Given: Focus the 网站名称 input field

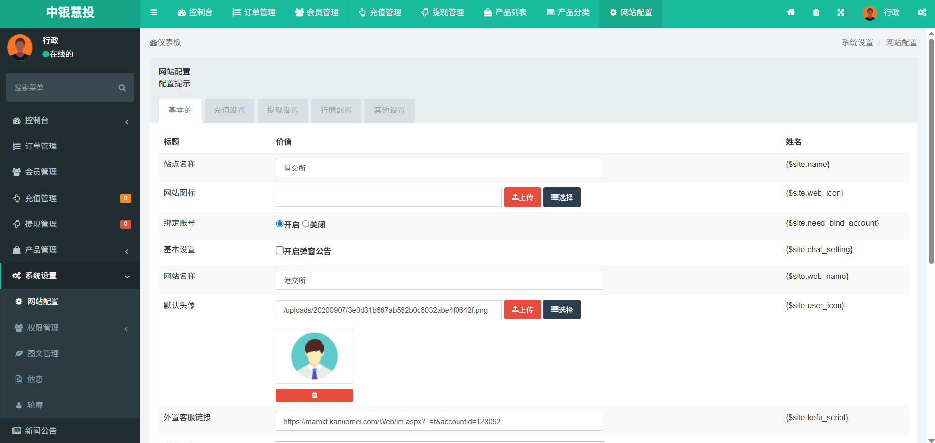Looking at the screenshot, I should point(439,280).
